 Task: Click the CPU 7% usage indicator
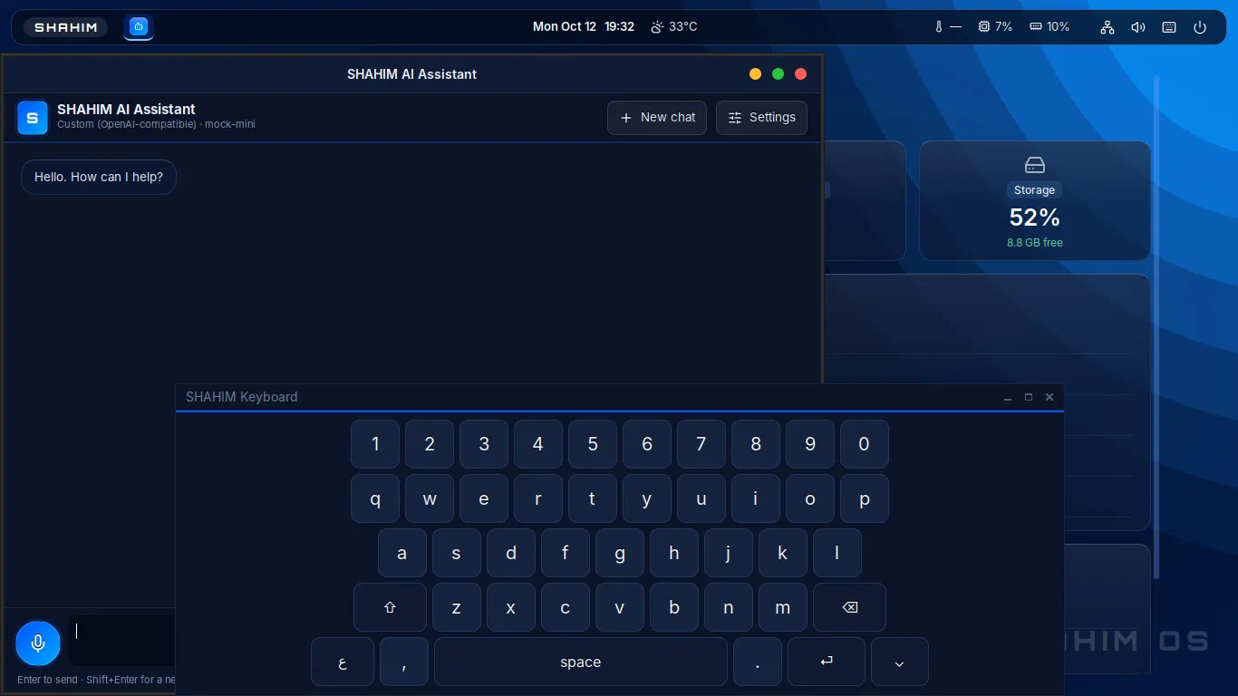click(x=995, y=27)
